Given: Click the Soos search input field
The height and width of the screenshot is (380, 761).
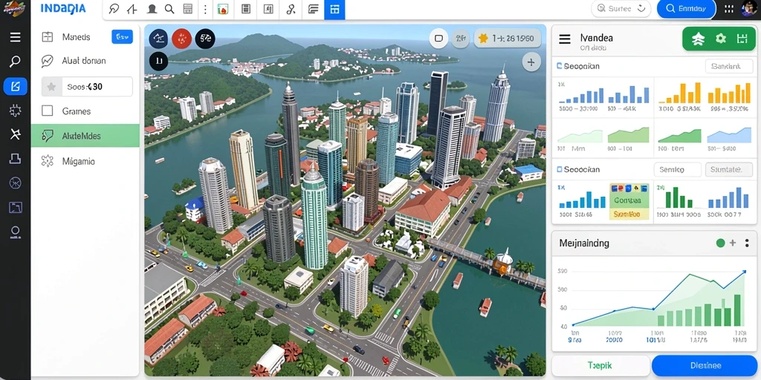Looking at the screenshot, I should [87, 87].
